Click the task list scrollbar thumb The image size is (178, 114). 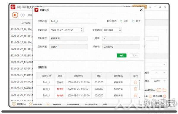(139, 86)
